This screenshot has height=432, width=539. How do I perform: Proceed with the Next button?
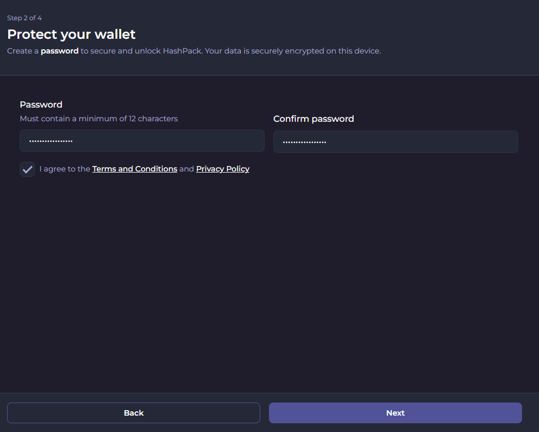(395, 413)
